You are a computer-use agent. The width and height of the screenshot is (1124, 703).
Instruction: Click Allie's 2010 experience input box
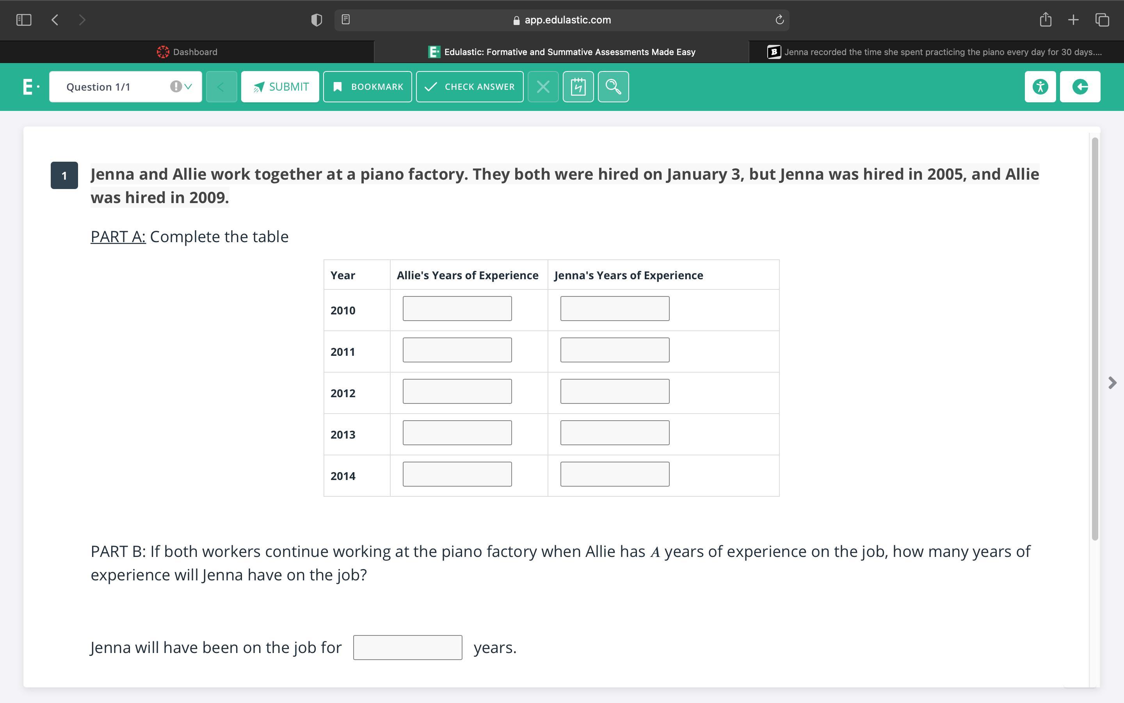tap(457, 308)
